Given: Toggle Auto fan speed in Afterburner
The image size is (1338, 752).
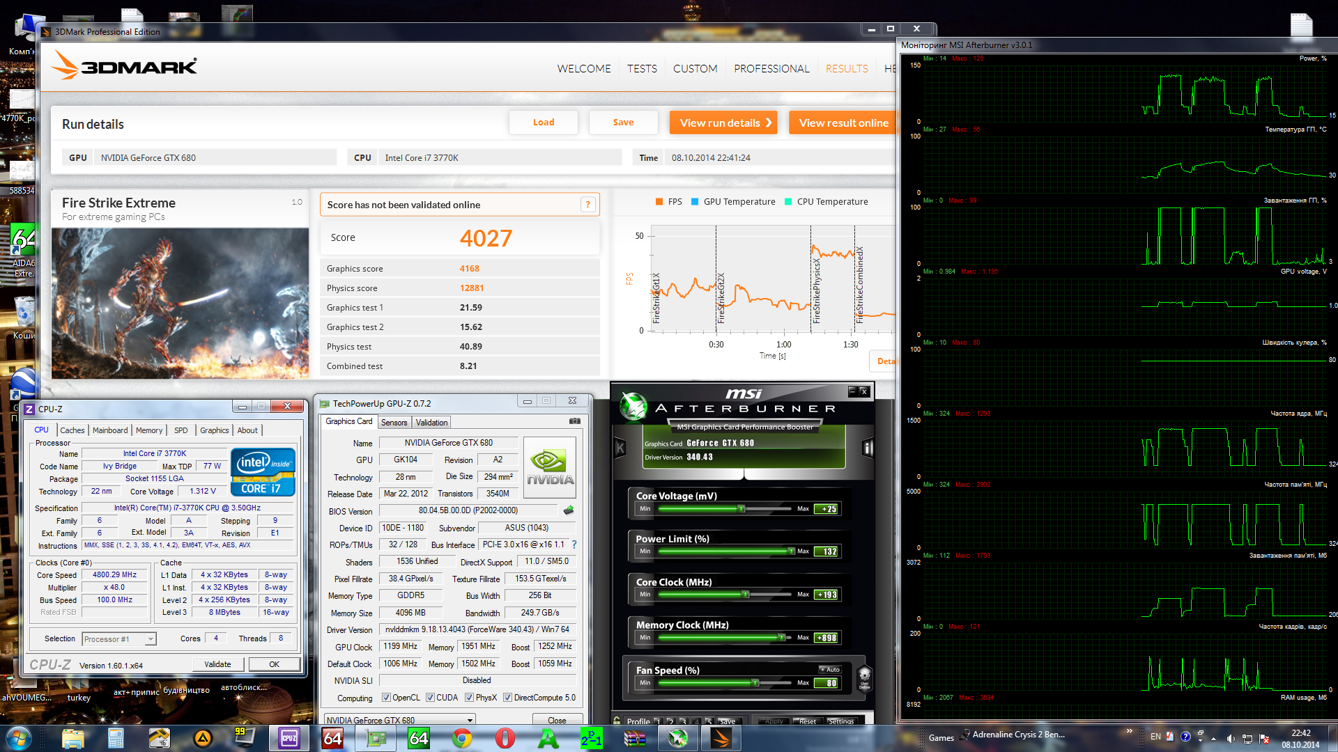Looking at the screenshot, I should point(830,669).
